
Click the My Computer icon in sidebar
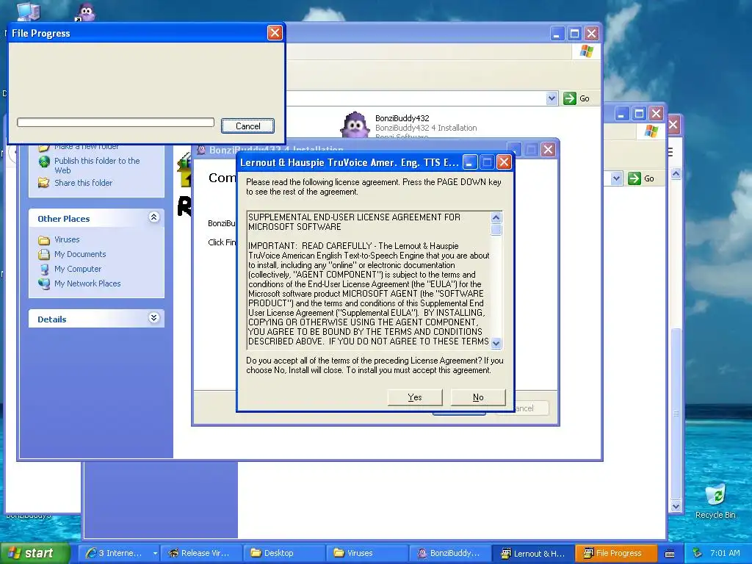coord(44,269)
